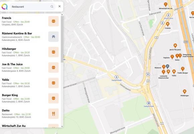This screenshot has height=134, width=194.
Task: Select the Yalda map marker
Action: pos(174,72)
